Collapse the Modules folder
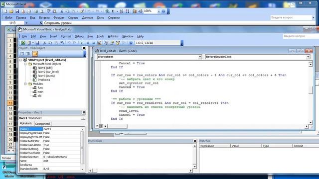The width and height of the screenshot is (319, 179). pyautogui.click(x=25, y=84)
